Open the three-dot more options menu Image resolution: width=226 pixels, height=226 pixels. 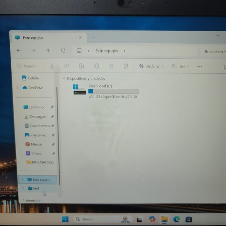coord(200,67)
